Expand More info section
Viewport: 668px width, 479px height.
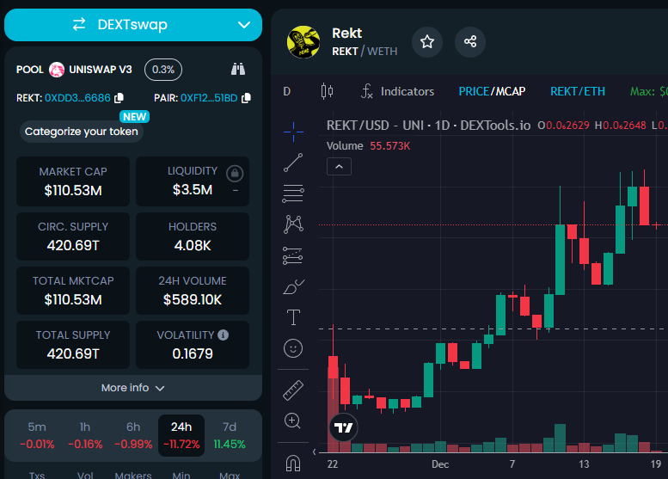(133, 388)
